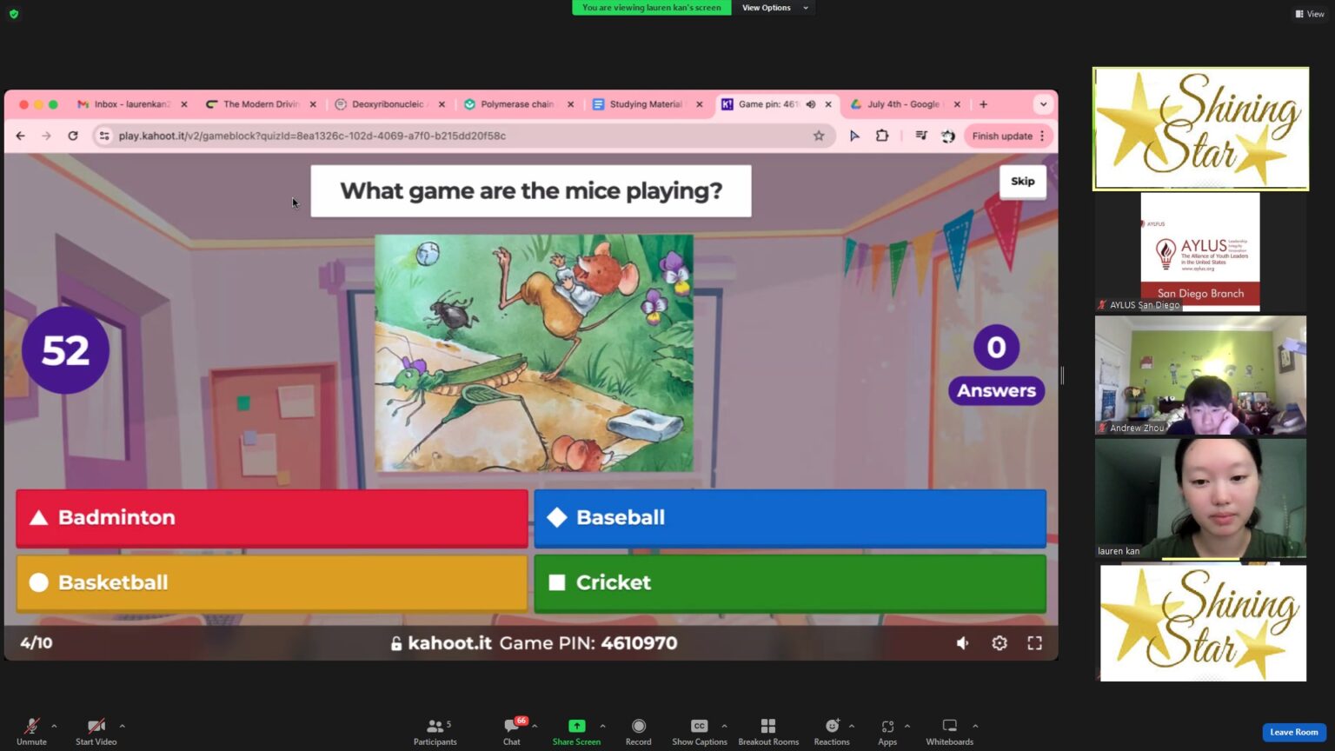Click the media control icon in toolbar
The height and width of the screenshot is (751, 1335).
point(921,136)
